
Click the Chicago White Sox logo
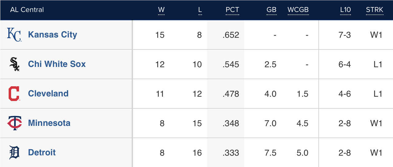(14, 64)
